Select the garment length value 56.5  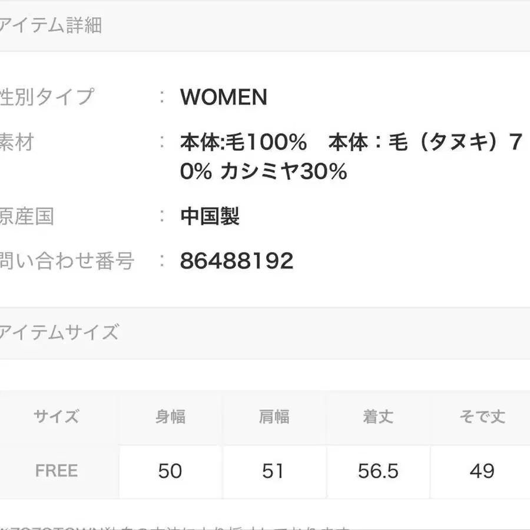tap(378, 471)
